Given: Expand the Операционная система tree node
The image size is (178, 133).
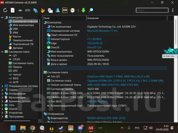Looking at the screenshot, I should [2, 86].
